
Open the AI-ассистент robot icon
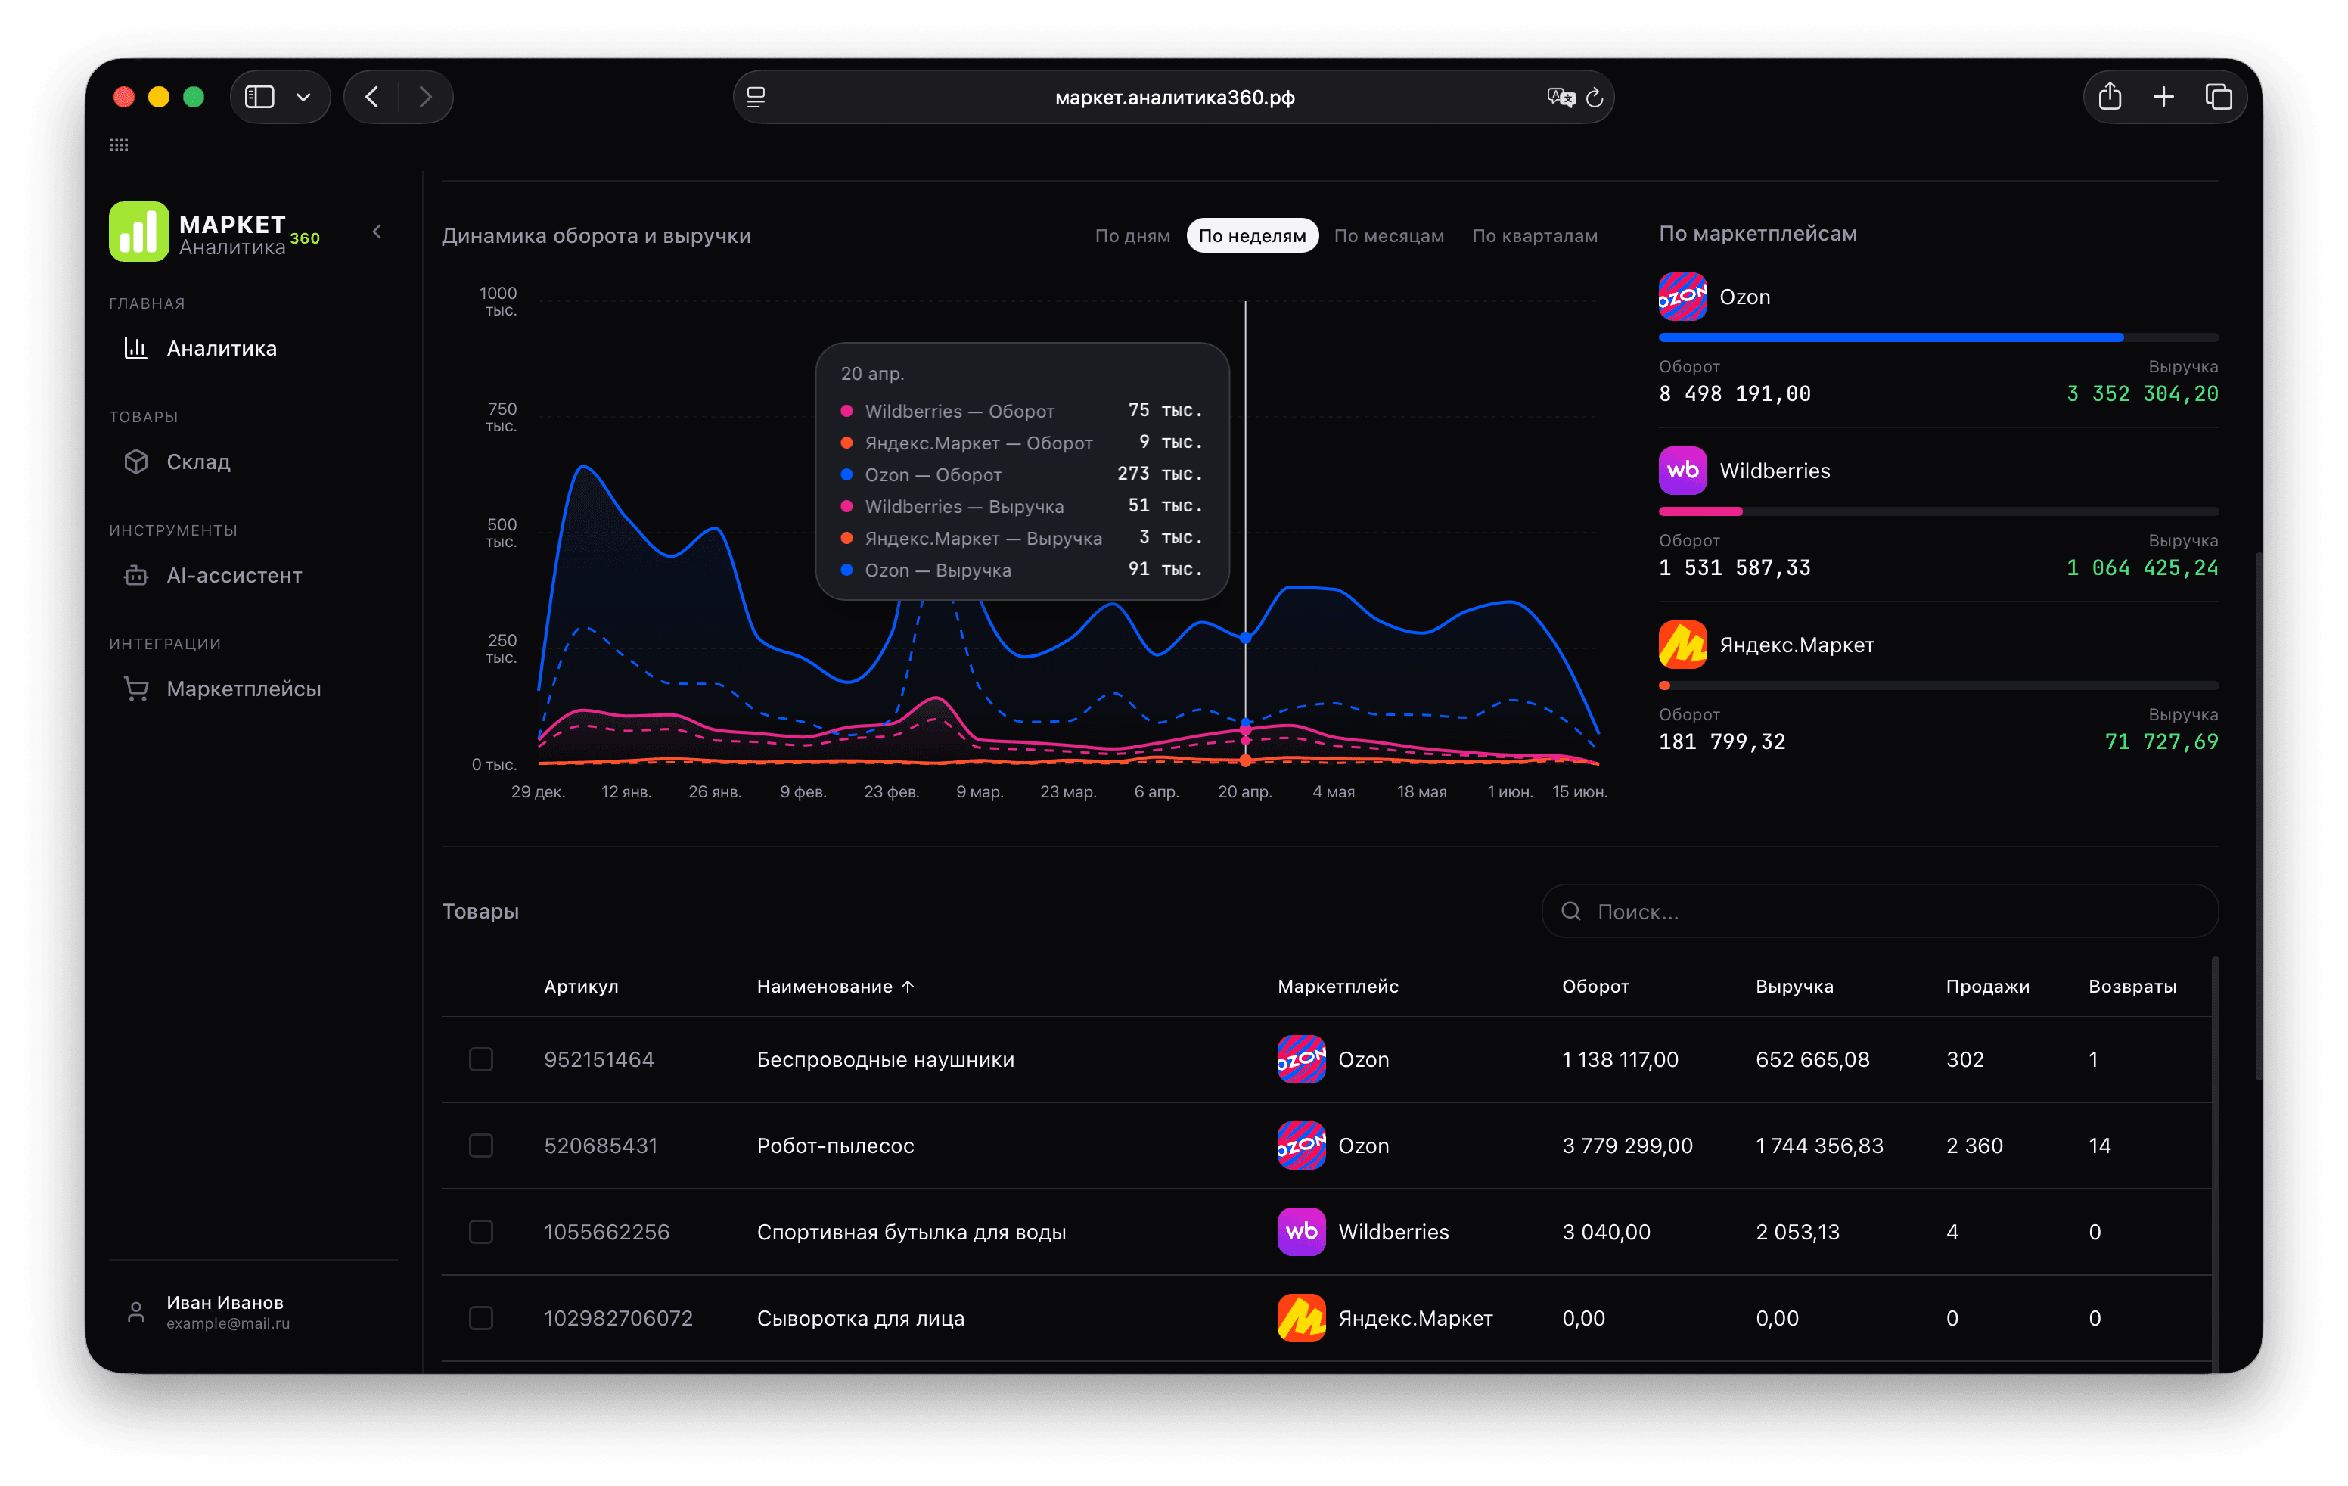[135, 575]
